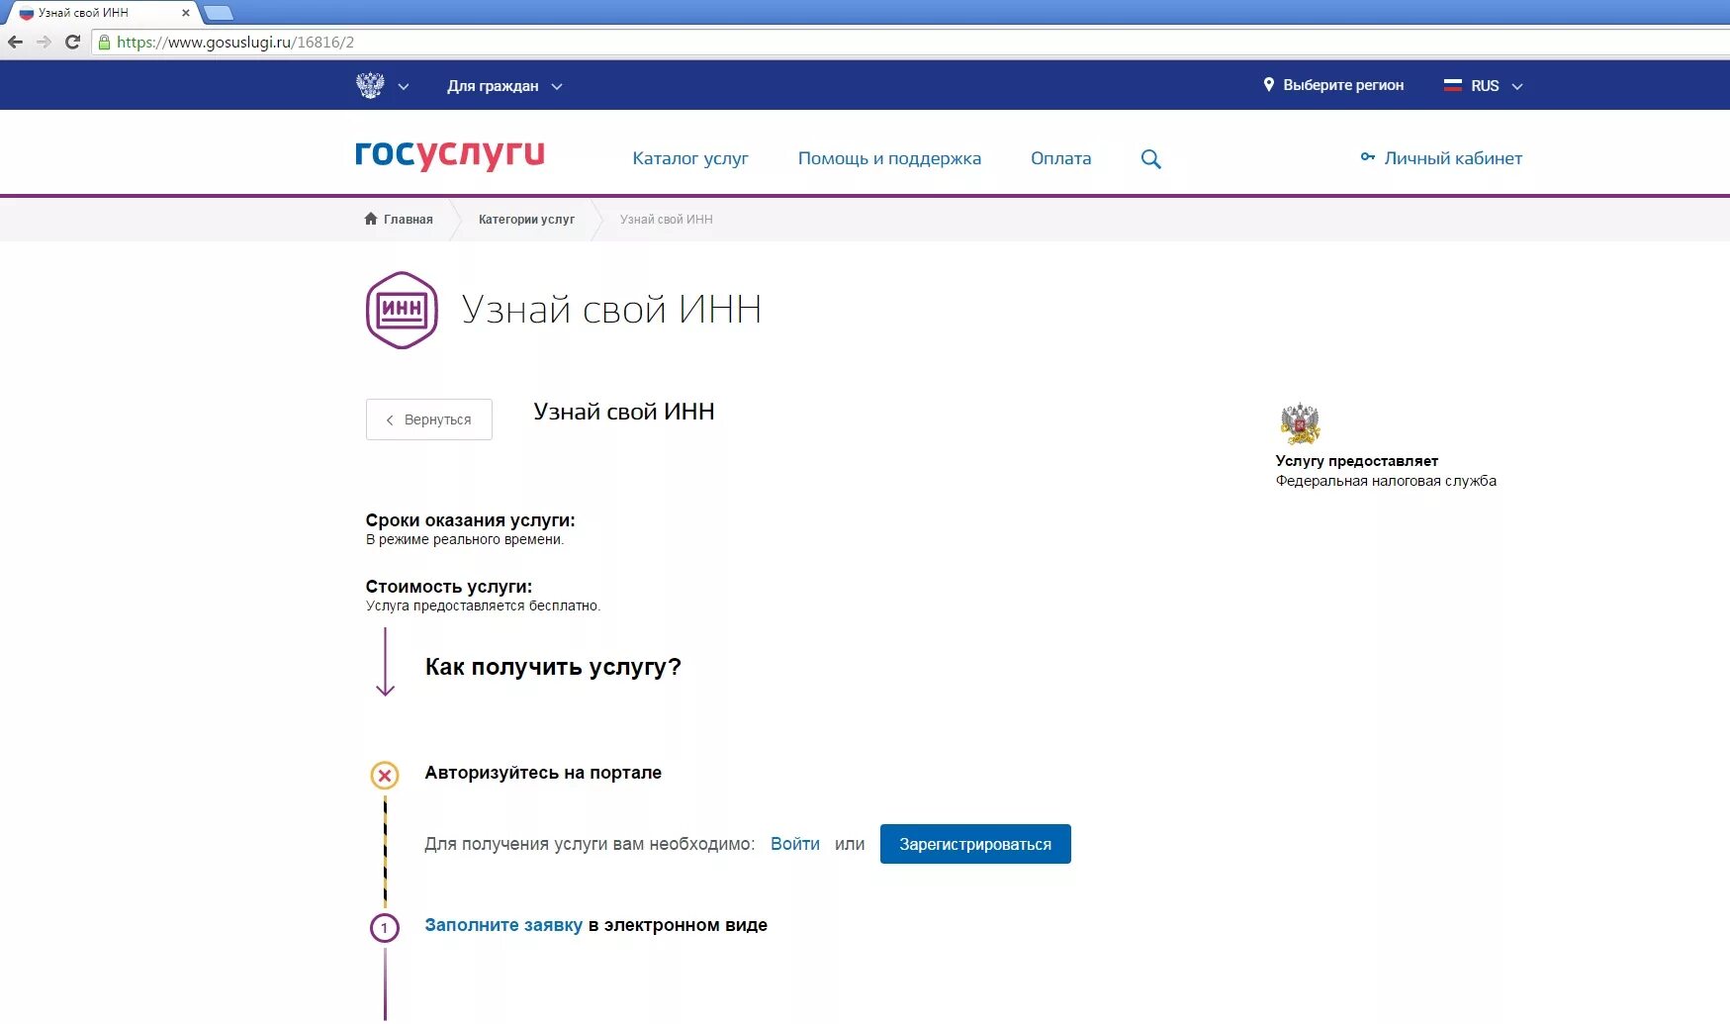Screen dimensions: 1730x1024
Task: Click "Стоимость услуги:" heading
Action: 448,587
